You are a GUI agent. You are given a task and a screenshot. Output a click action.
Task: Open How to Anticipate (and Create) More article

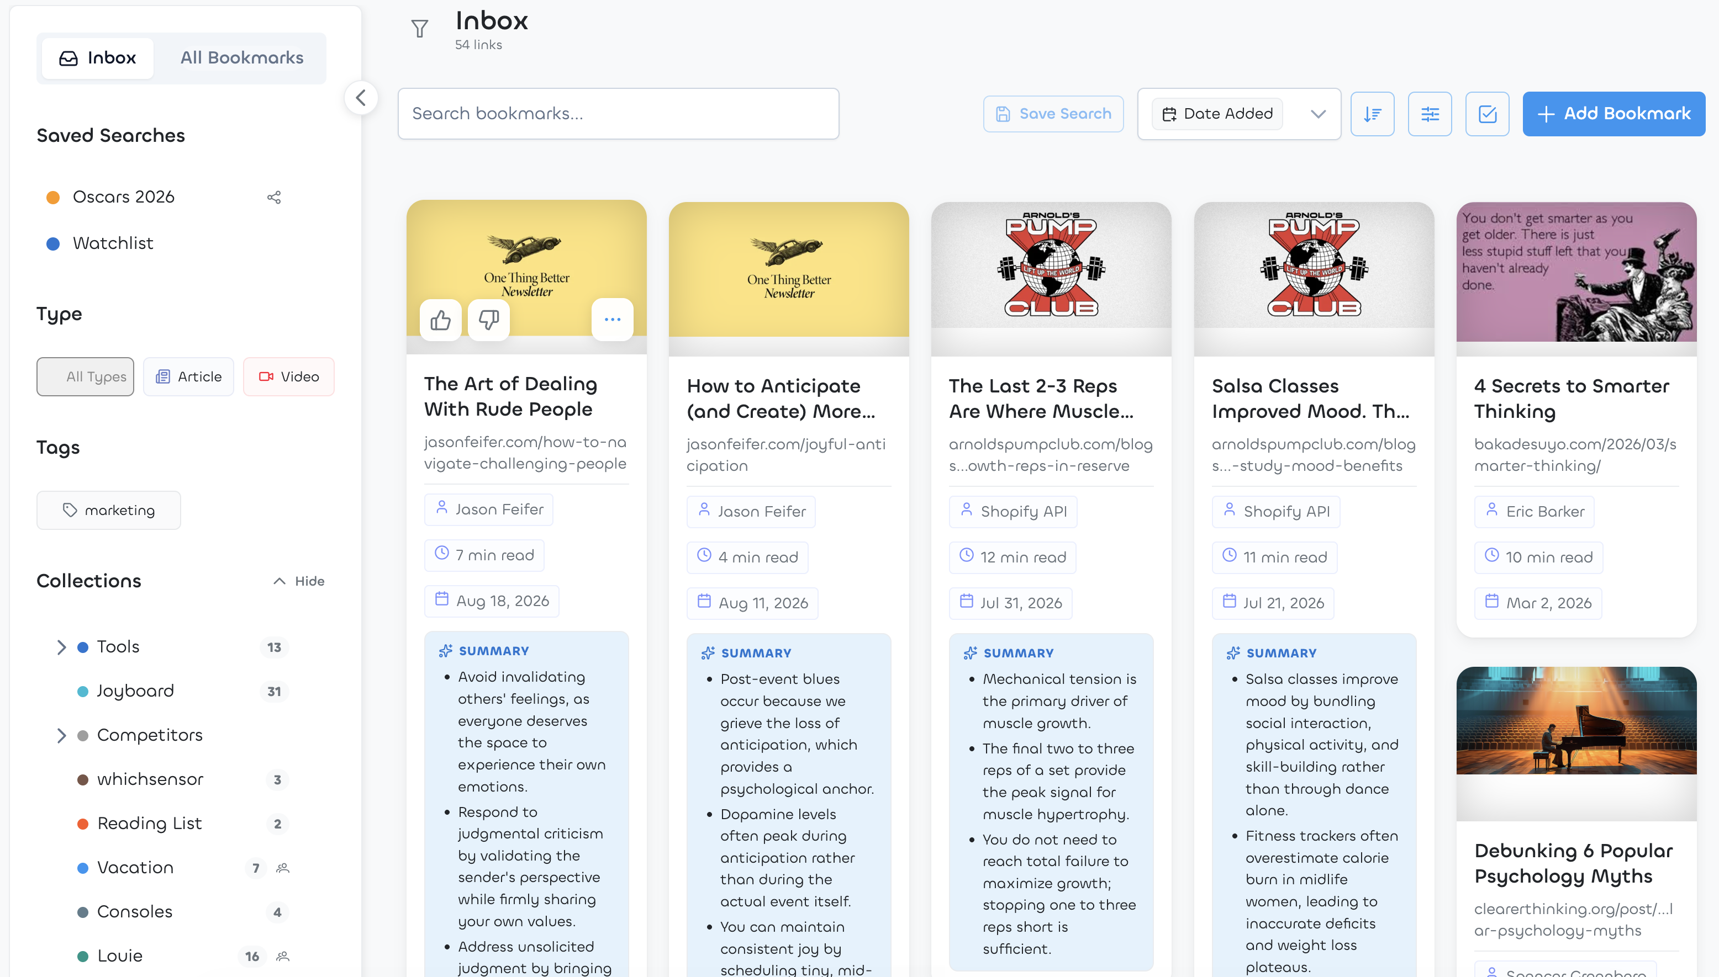(x=781, y=399)
